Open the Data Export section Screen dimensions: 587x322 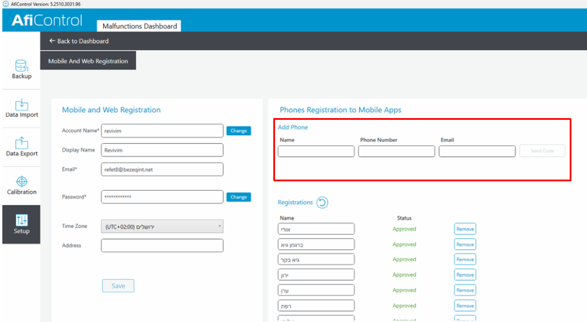coord(21,147)
